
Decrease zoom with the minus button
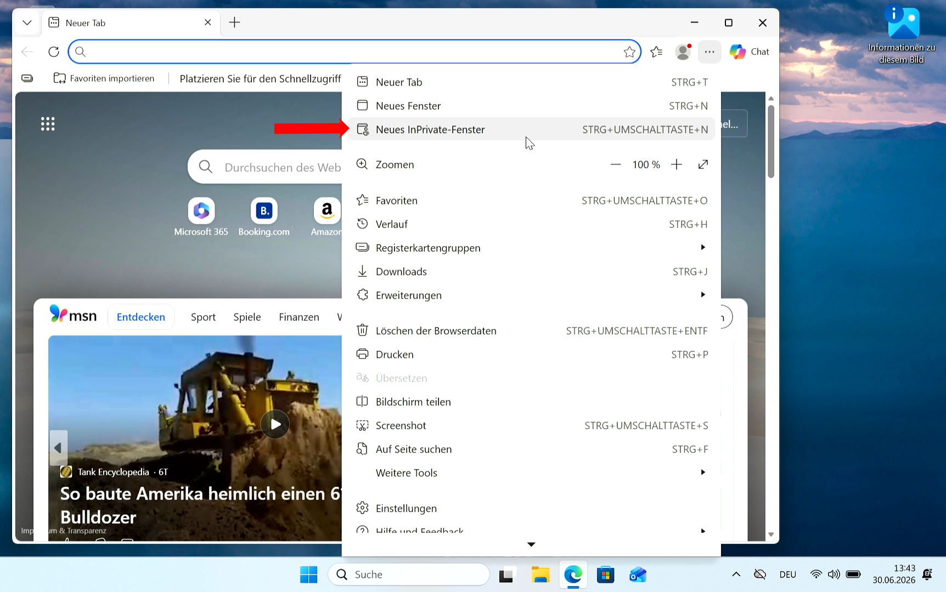tap(616, 164)
